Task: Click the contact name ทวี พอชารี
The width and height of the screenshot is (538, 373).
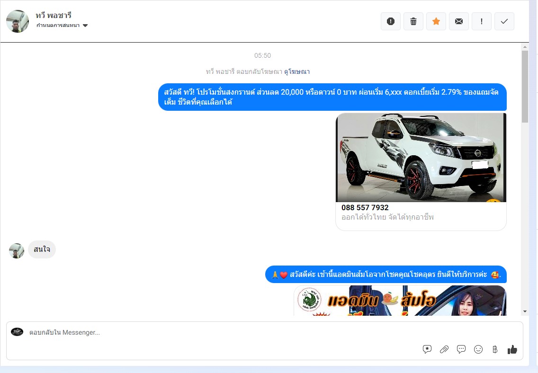Action: 54,16
